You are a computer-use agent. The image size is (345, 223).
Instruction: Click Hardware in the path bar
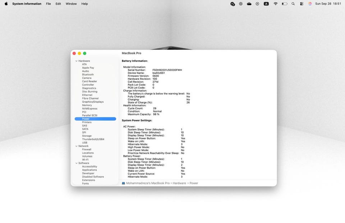179,183
